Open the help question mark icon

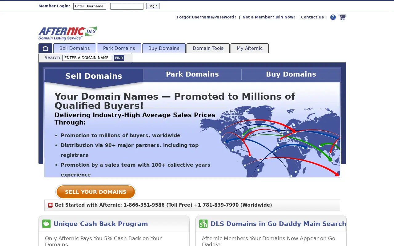click(333, 17)
